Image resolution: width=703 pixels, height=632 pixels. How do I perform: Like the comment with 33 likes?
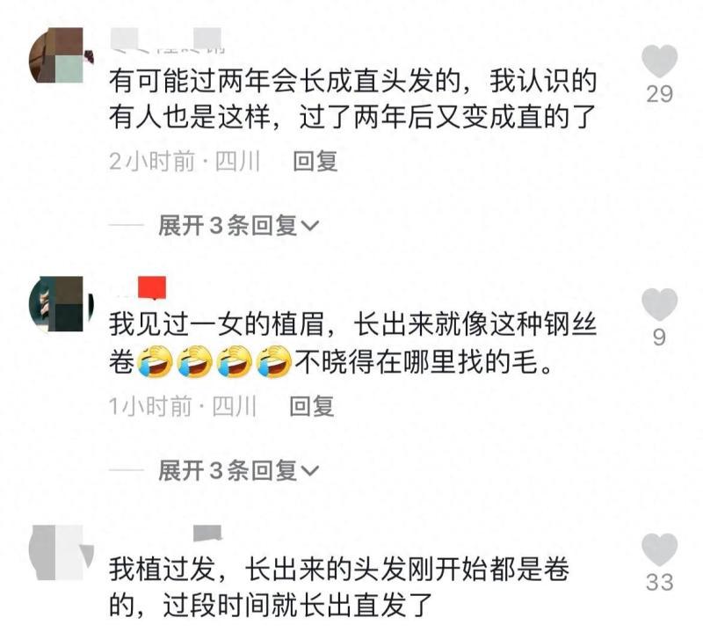click(659, 549)
